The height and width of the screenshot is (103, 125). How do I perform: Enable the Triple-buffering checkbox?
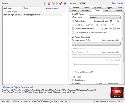pyautogui.click(x=73, y=21)
